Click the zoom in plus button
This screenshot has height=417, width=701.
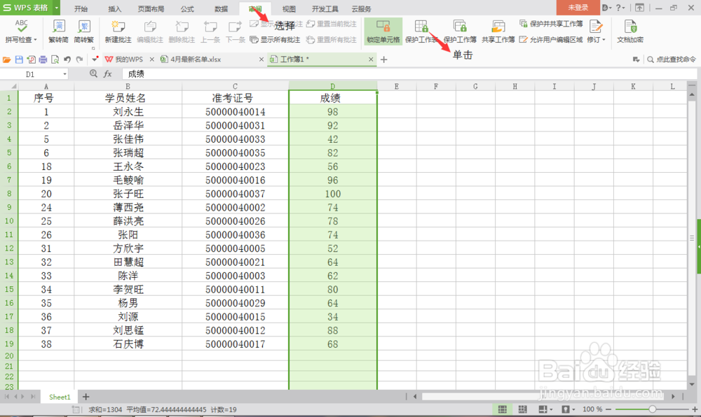(694, 409)
